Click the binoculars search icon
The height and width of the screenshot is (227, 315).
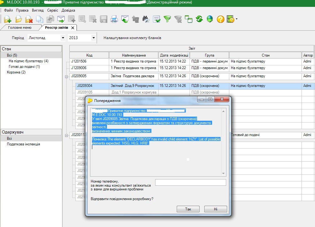coord(146,19)
